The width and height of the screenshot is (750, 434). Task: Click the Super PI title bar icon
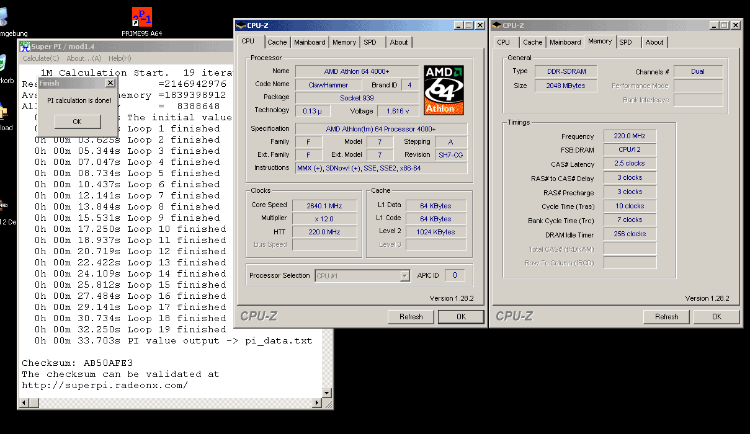point(25,46)
